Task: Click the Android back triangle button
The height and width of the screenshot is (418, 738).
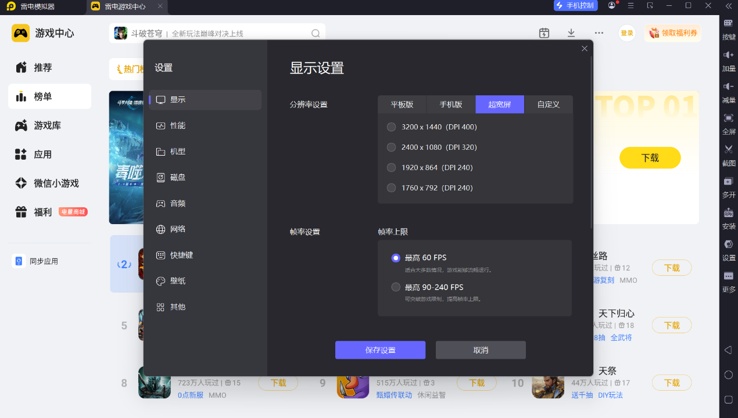Action: pyautogui.click(x=728, y=350)
